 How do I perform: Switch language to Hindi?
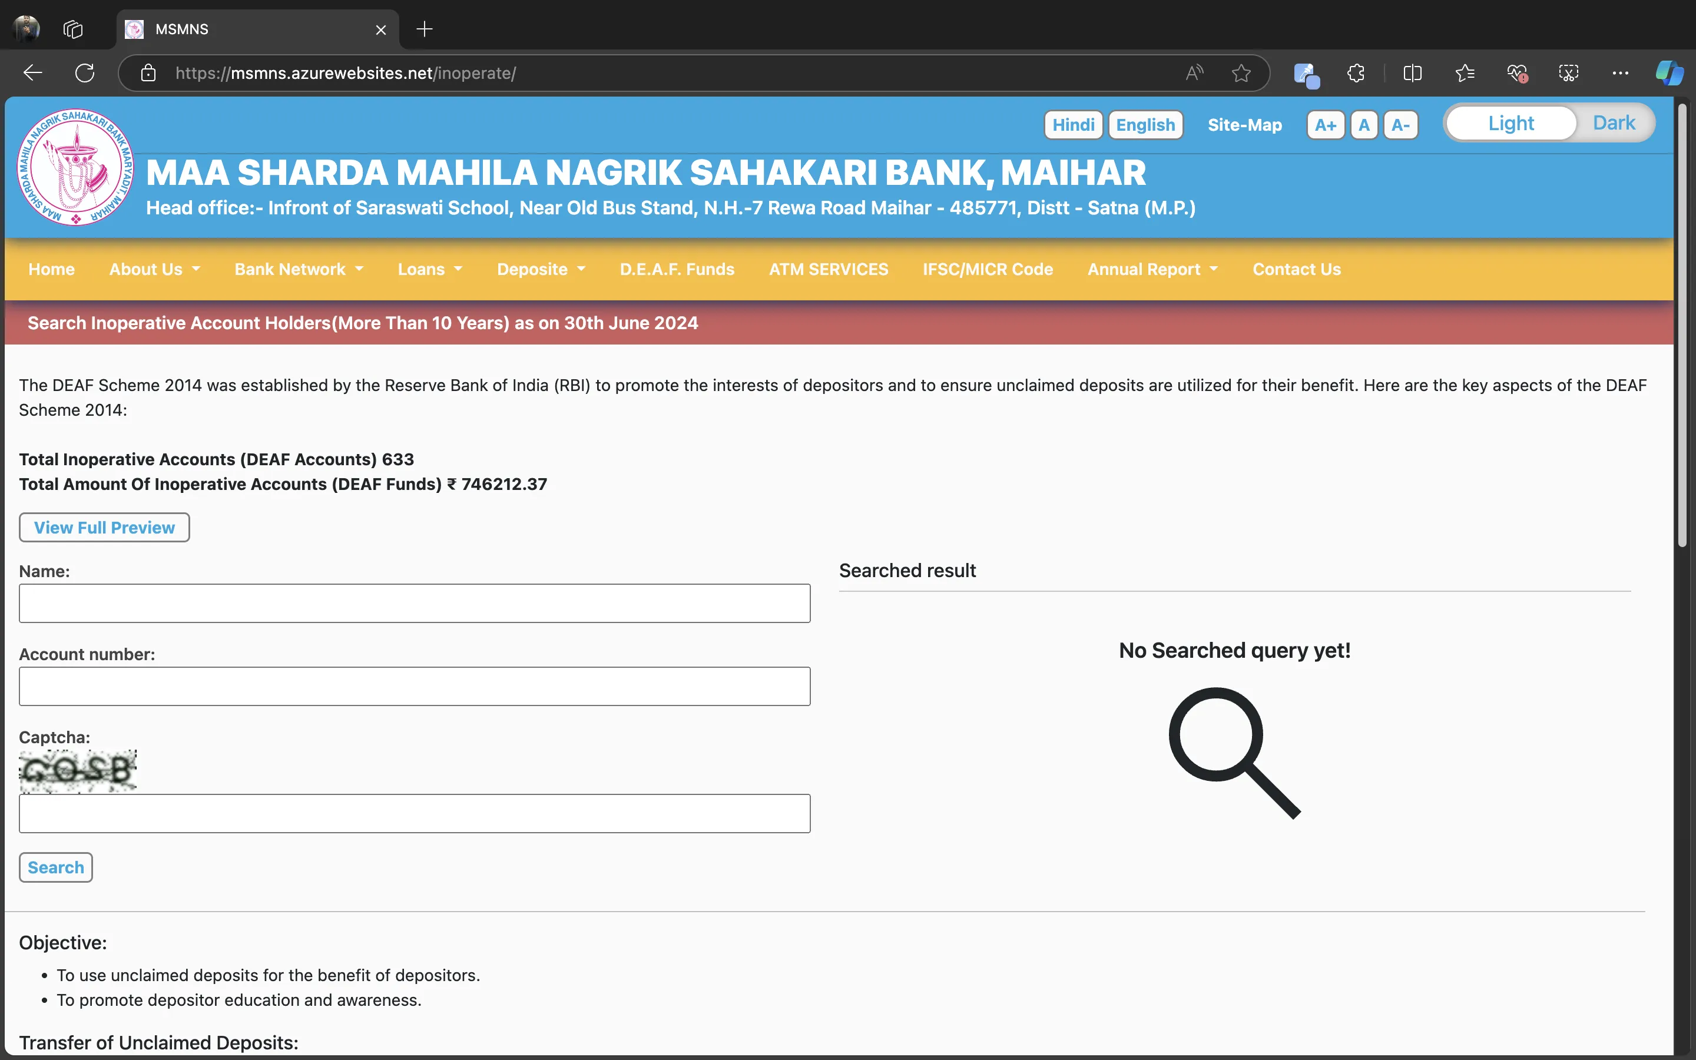tap(1073, 125)
